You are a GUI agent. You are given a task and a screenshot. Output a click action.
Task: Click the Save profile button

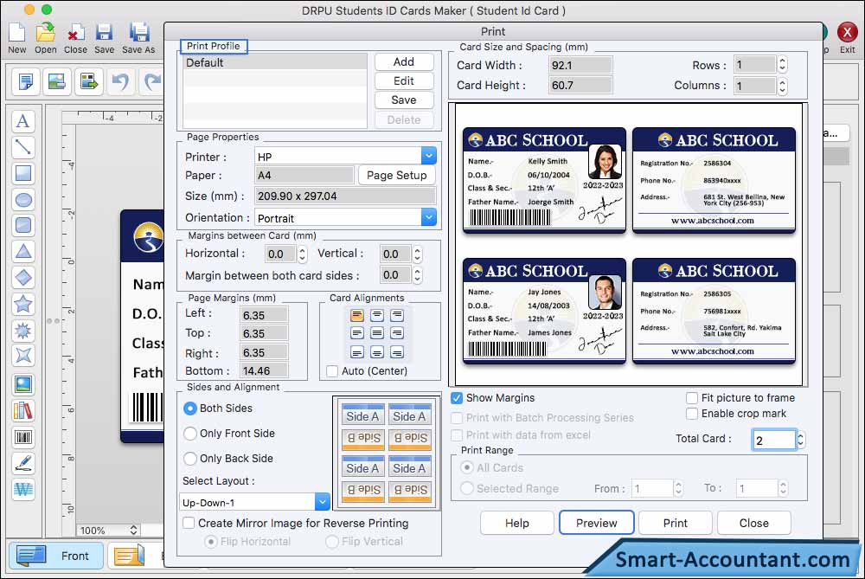(x=404, y=100)
